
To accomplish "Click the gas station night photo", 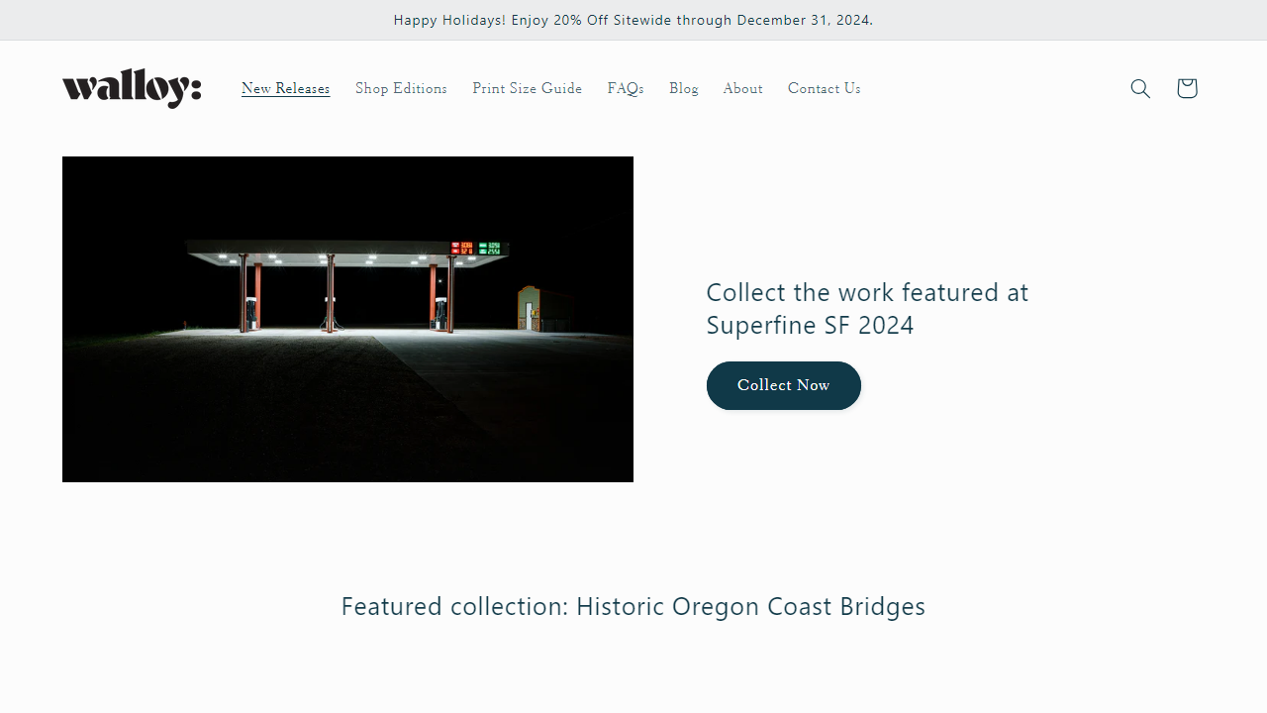I will click(x=347, y=319).
